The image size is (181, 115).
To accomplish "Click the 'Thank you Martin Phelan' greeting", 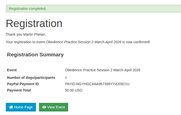I will click(26, 34).
